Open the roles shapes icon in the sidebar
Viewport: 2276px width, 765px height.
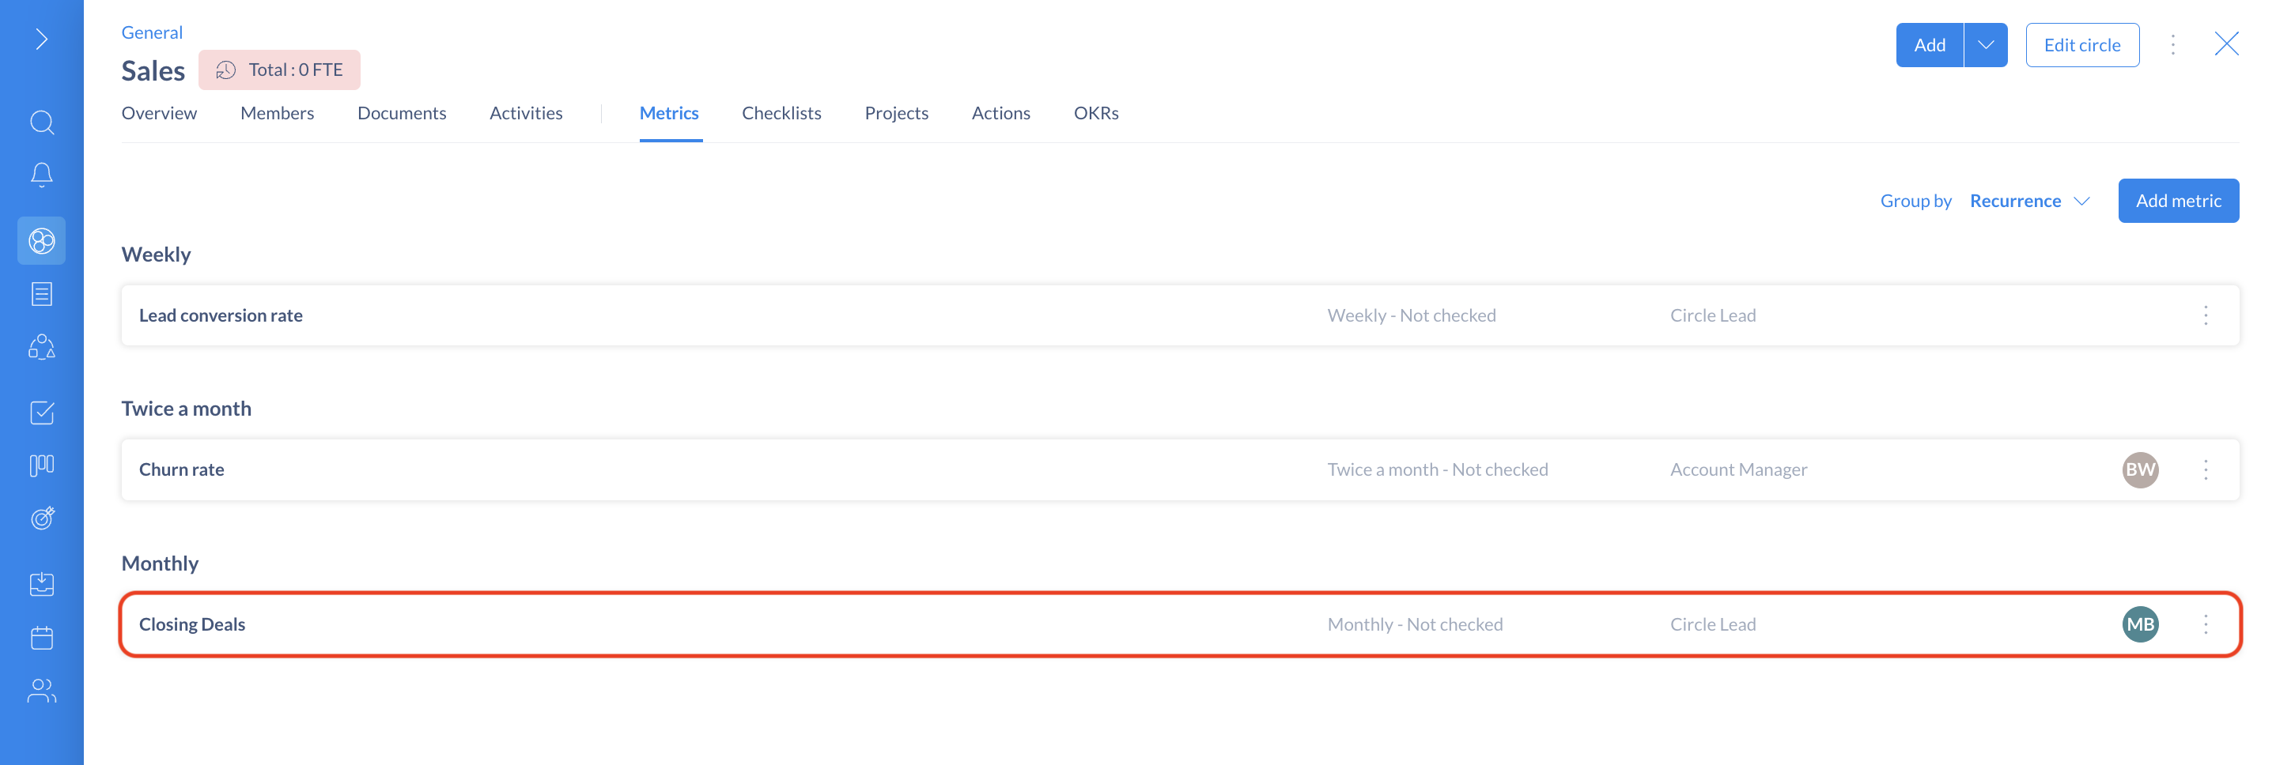pos(42,346)
